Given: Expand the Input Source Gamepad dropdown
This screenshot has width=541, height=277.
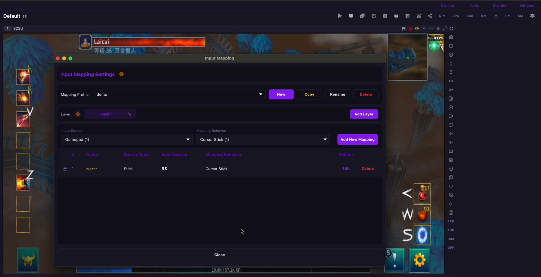Looking at the screenshot, I should point(127,140).
